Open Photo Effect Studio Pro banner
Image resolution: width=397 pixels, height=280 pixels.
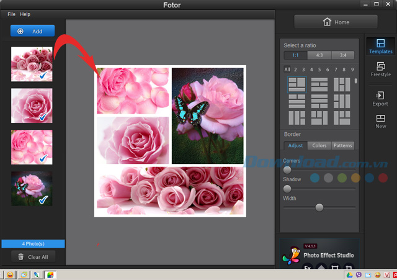point(319,255)
